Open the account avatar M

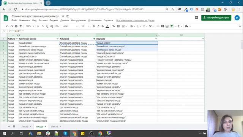(x=237, y=18)
